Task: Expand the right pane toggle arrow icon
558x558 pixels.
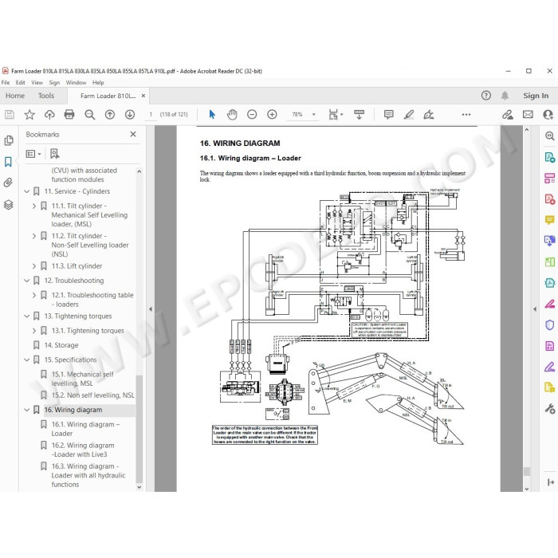Action: coord(550,482)
